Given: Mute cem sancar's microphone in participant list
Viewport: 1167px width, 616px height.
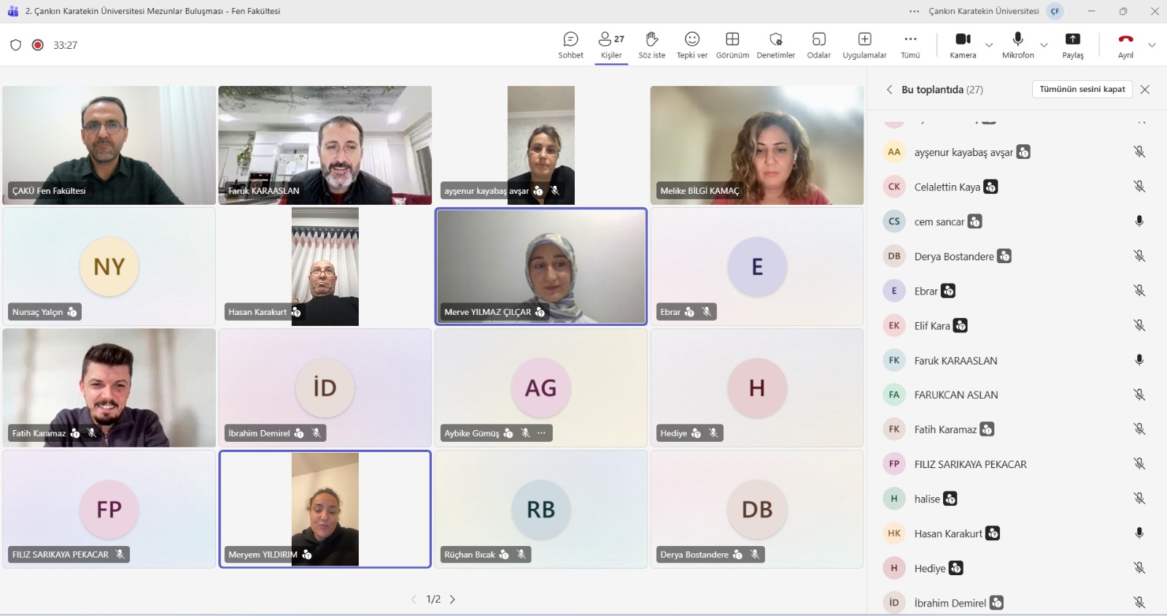Looking at the screenshot, I should (1139, 221).
